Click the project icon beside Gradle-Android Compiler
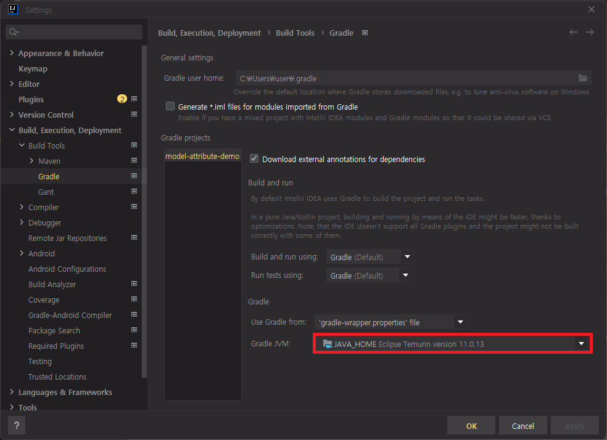 coord(134,315)
